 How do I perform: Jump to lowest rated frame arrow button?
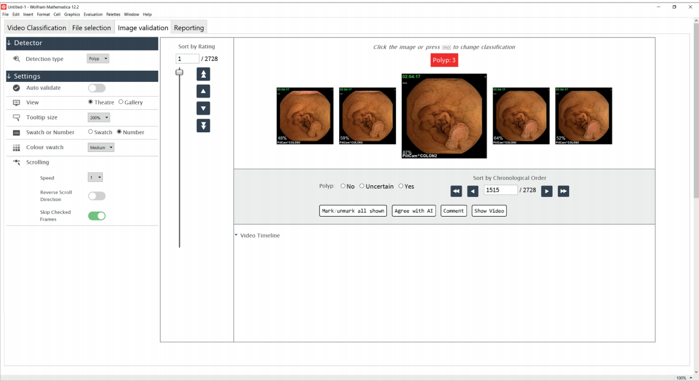pos(203,126)
